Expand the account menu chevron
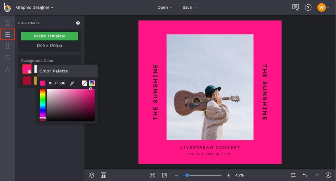Screen dimensions: 336x181 coord(328,8)
